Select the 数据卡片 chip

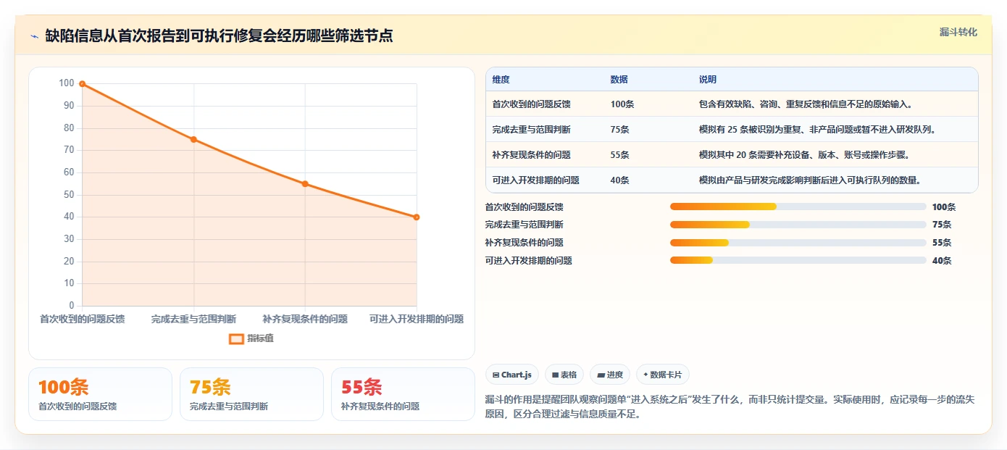pyautogui.click(x=663, y=375)
